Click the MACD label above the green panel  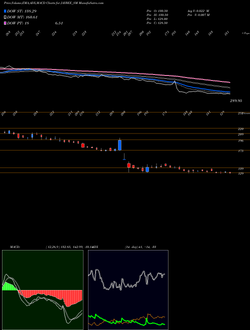[15, 246]
